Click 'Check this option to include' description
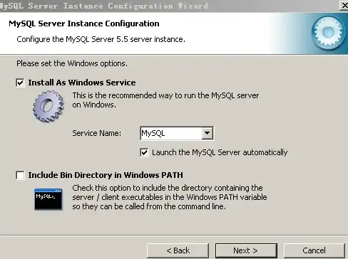This screenshot has width=348, height=259. [170, 197]
